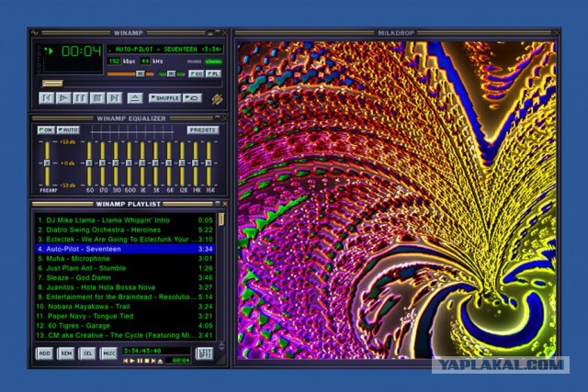
Task: Adjust the 6K equalizer band slider
Action: pyautogui.click(x=169, y=163)
